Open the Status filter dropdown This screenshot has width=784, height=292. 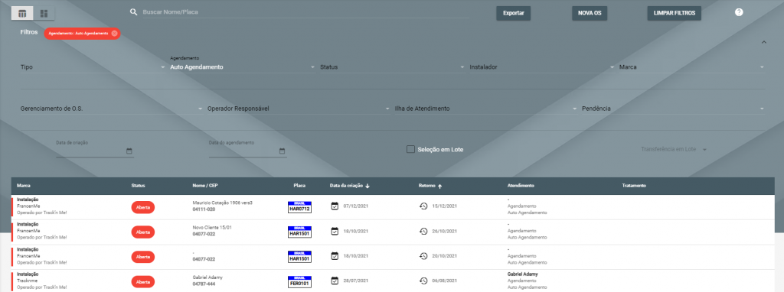click(393, 67)
